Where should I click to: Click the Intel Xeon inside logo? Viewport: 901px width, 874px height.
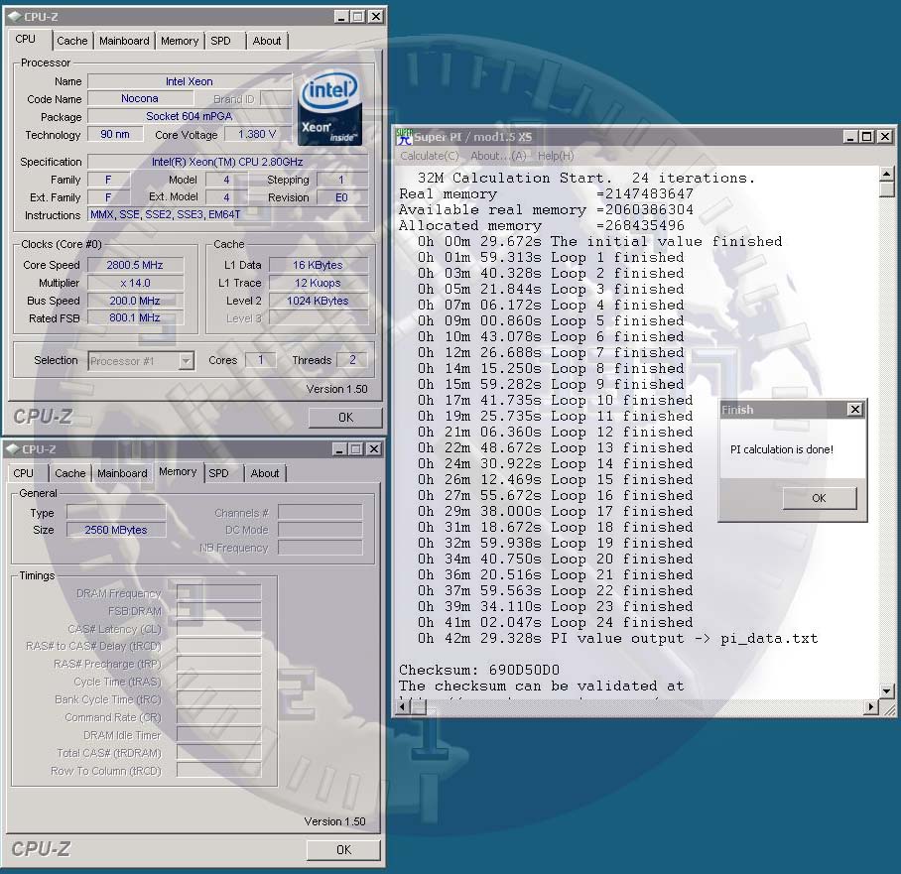[x=329, y=107]
